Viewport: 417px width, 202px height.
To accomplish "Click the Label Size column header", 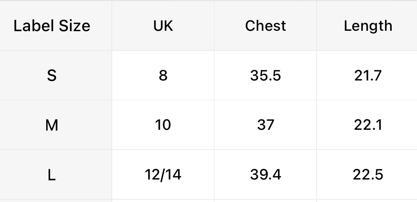I will click(x=52, y=26).
